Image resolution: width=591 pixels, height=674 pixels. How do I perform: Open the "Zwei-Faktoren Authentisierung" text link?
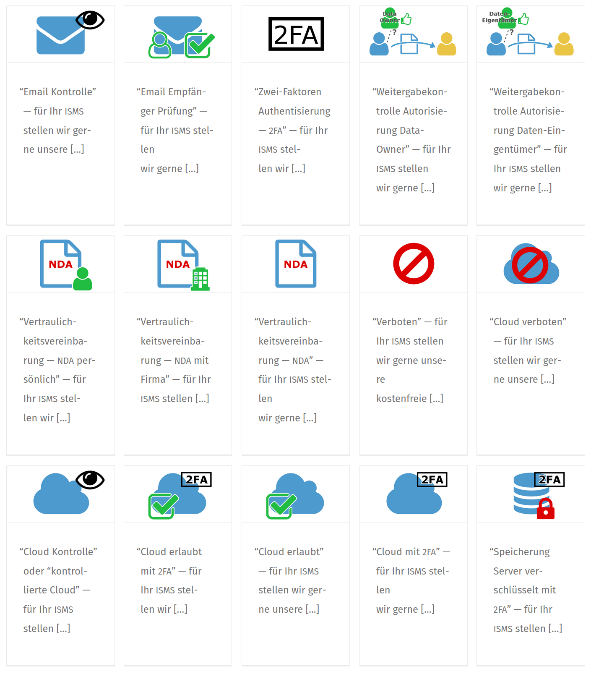294,130
